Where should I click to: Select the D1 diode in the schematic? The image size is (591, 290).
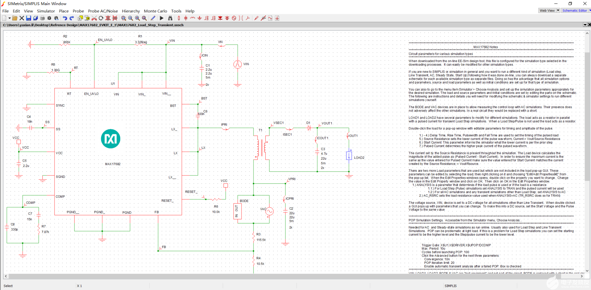tap(309, 128)
